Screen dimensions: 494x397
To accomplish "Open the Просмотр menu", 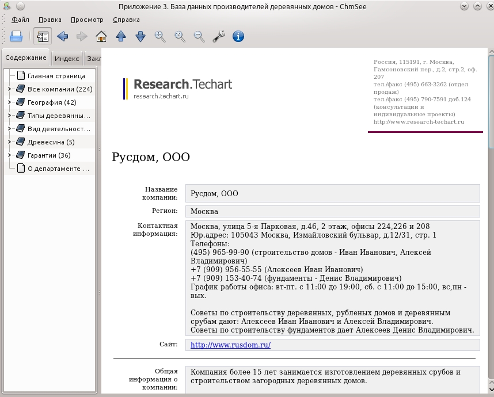I will (x=87, y=20).
